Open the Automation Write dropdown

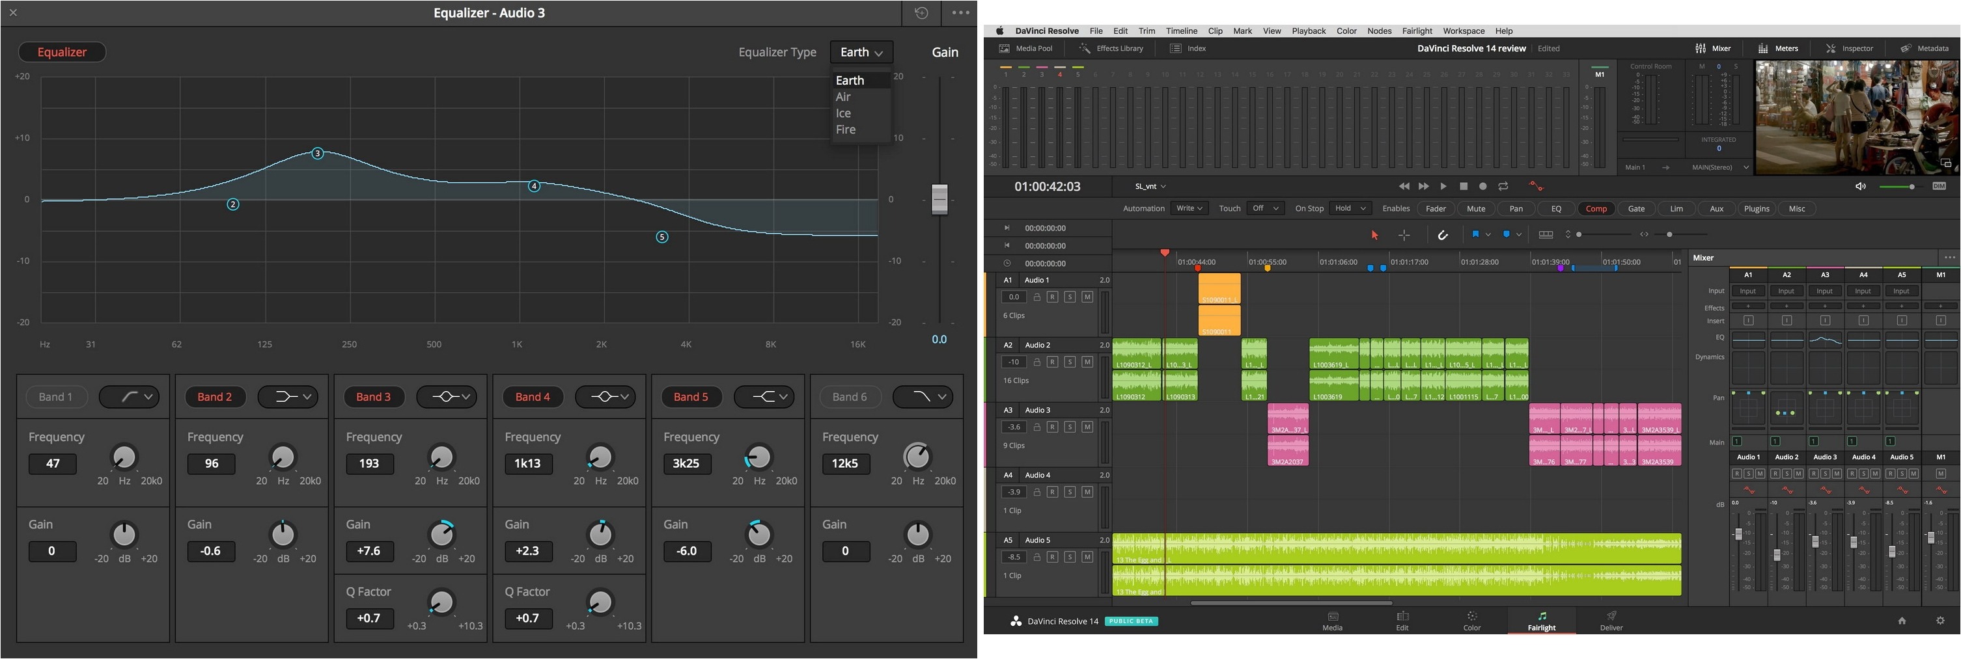[x=1189, y=209]
